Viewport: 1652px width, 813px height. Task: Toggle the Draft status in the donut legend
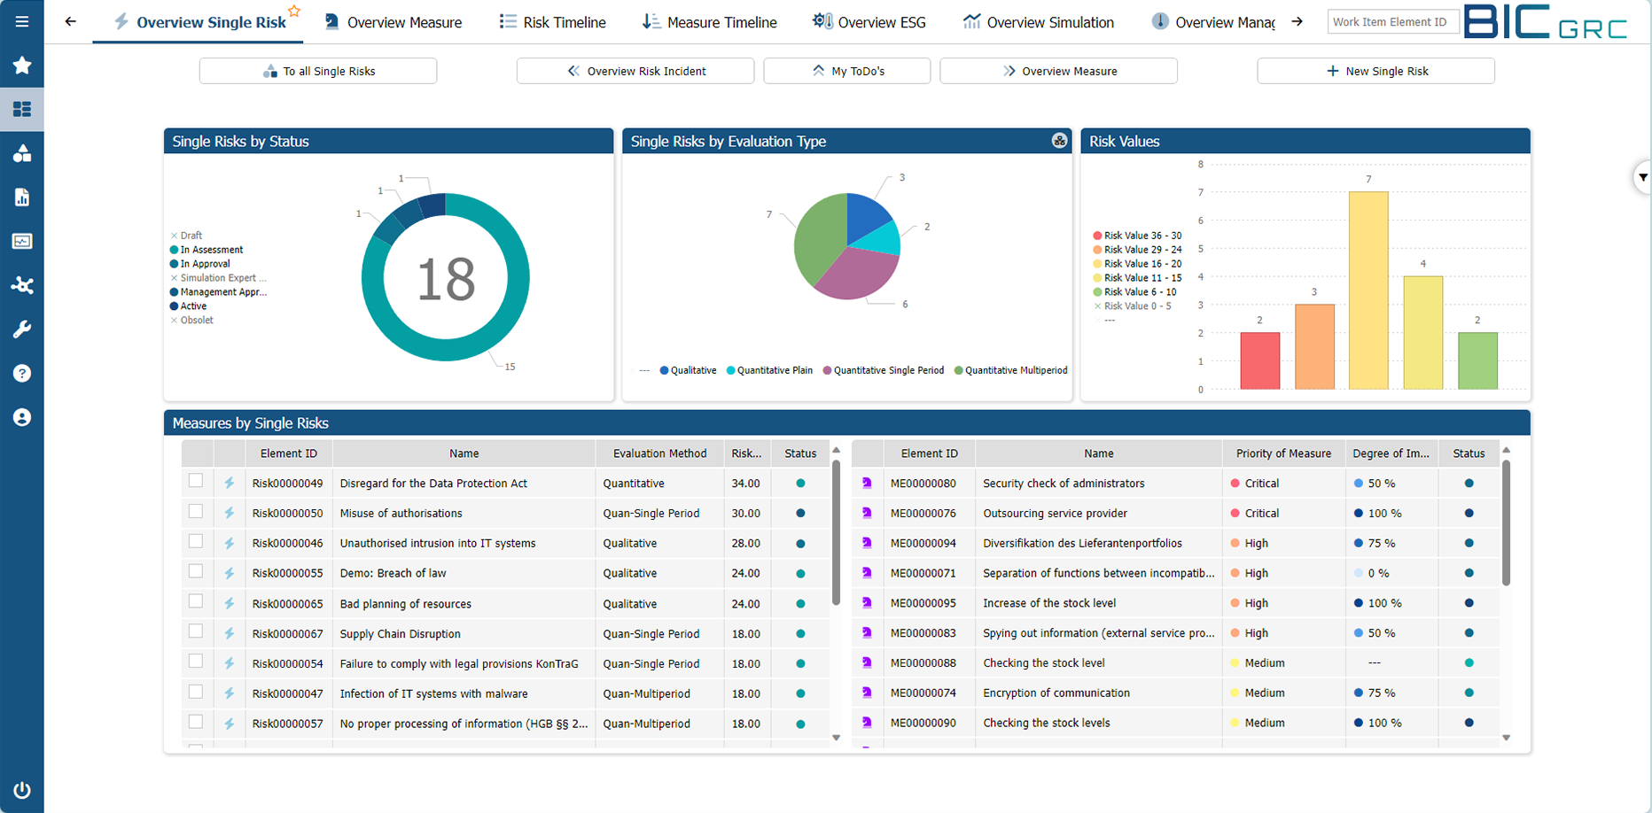tap(186, 235)
